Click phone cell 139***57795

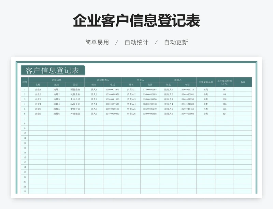click(x=187, y=99)
